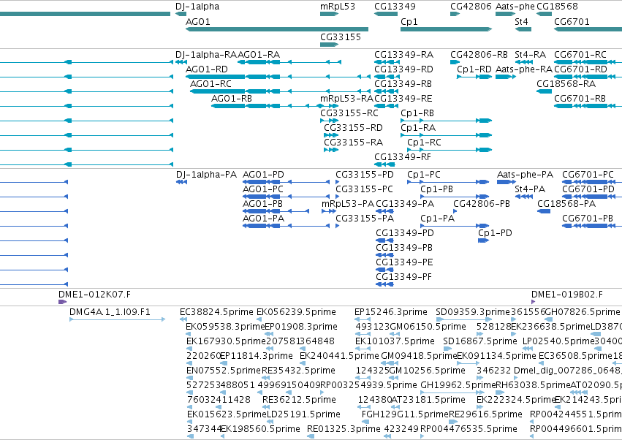Click protein AGO1-PD
The height and width of the screenshot is (440, 622).
pyautogui.click(x=263, y=175)
